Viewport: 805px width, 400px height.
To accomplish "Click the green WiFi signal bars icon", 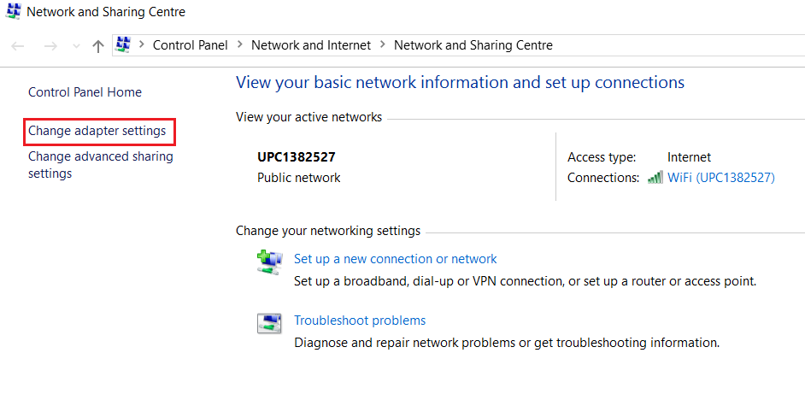I will [x=655, y=178].
